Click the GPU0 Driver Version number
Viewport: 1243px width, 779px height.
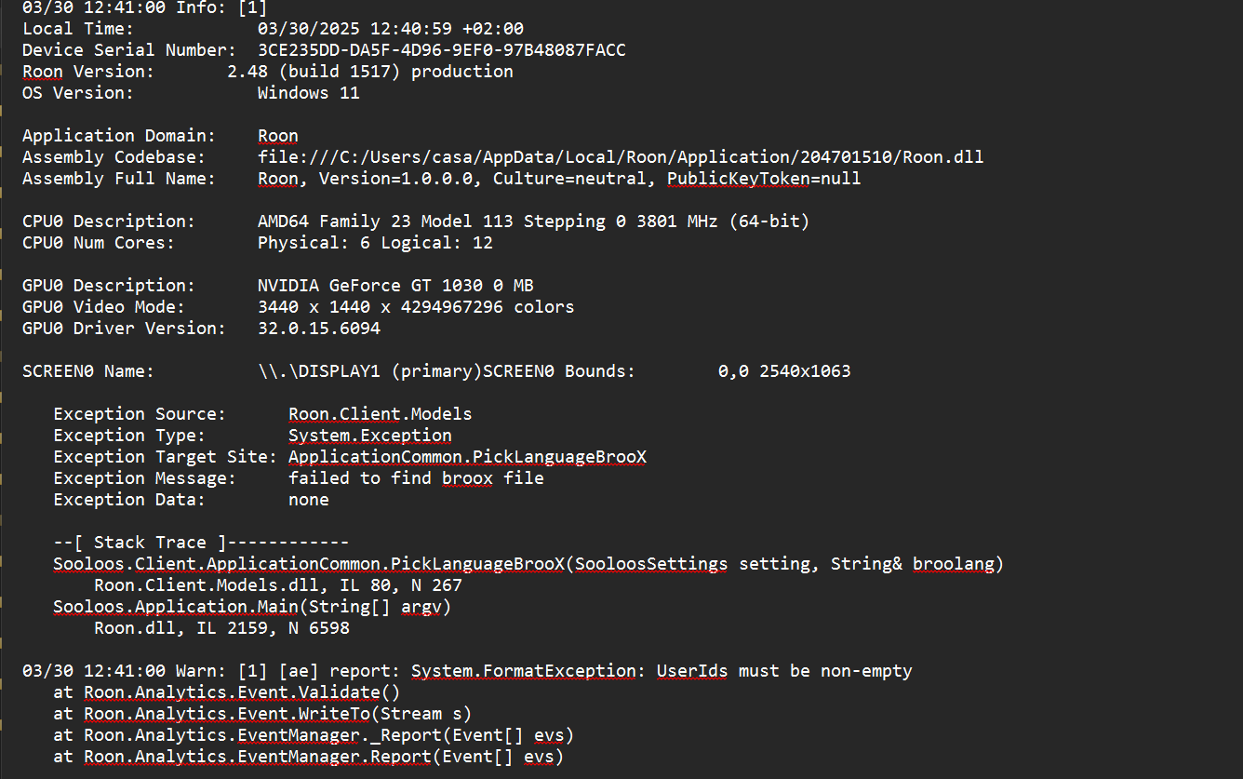pyautogui.click(x=319, y=329)
